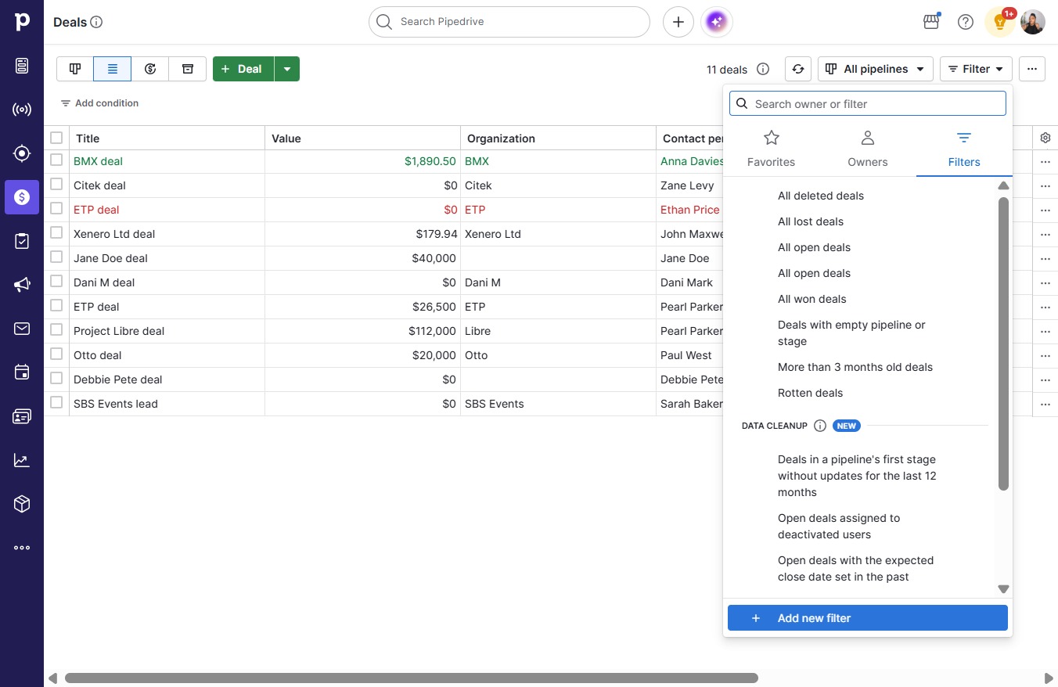Select the Jane Doe deal checkbox
The image size is (1058, 687).
(x=56, y=257)
